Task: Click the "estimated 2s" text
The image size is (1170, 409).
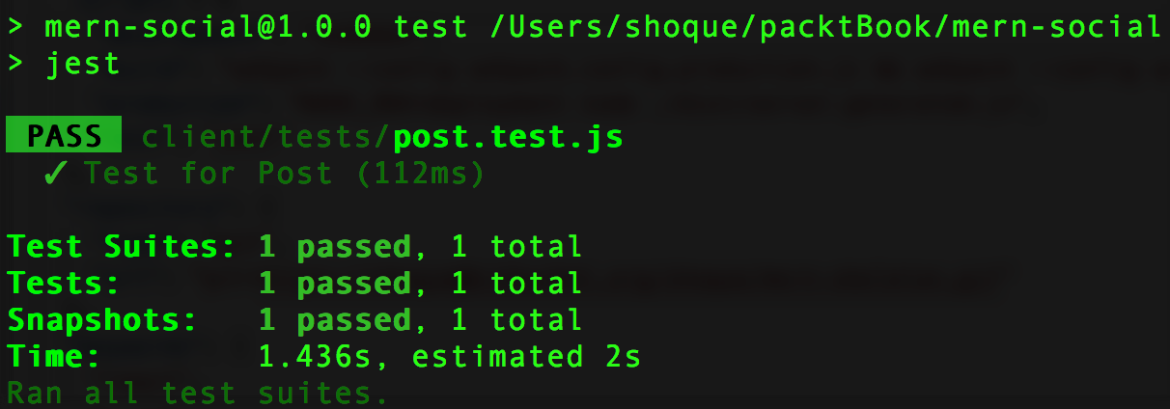Action: (526, 358)
